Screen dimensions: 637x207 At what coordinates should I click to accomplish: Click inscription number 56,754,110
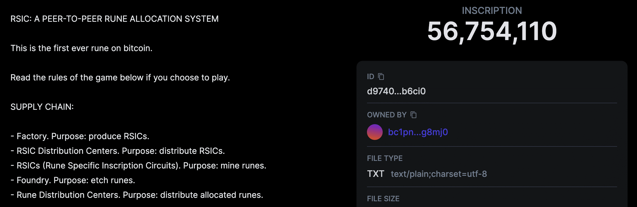492,31
